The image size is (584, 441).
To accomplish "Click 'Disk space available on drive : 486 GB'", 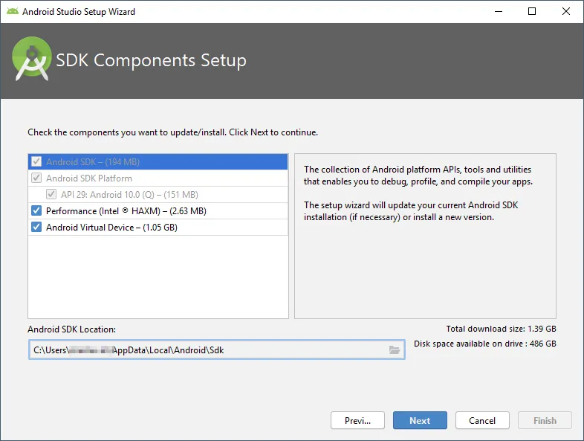I will pyautogui.click(x=485, y=344).
